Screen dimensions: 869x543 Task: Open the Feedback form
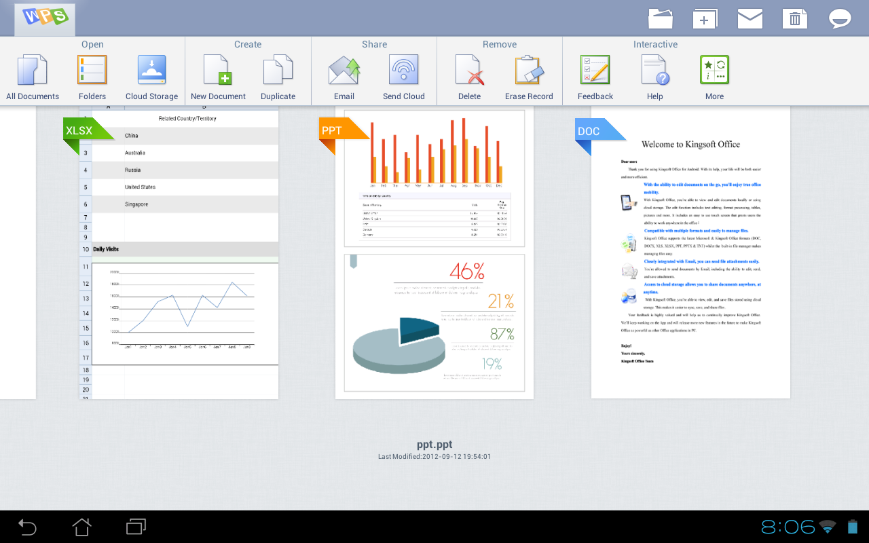(595, 77)
